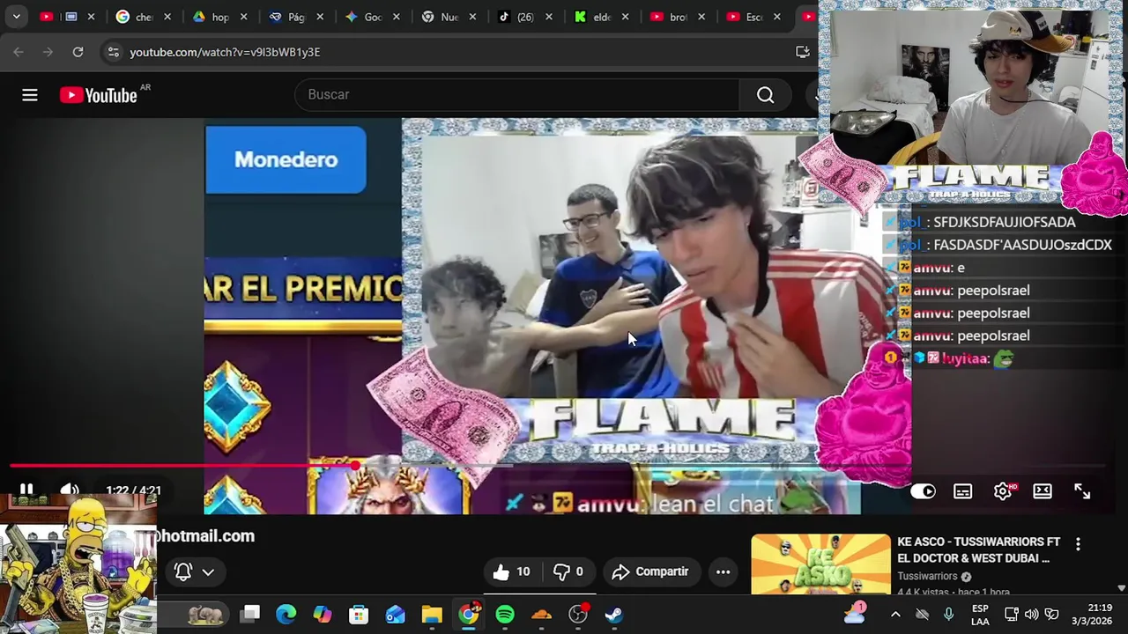The width and height of the screenshot is (1128, 634).
Task: Switch to the Google Drive 'hop' tab
Action: tap(220, 17)
